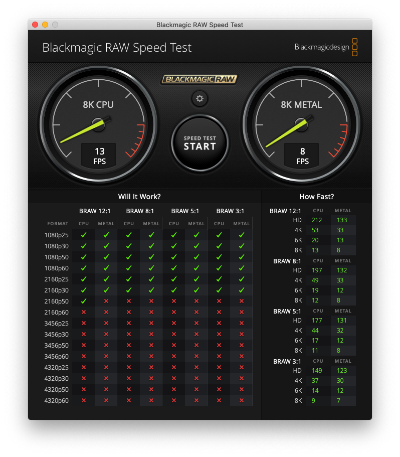Select the 8 FPS readout on METAL gauge
400x457 pixels.
tap(302, 156)
